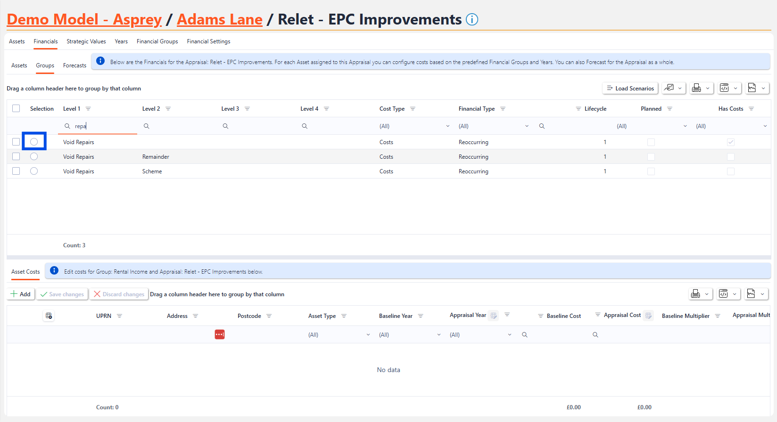
Task: Expand the Cost Type (All) filter dropdown
Action: click(447, 126)
